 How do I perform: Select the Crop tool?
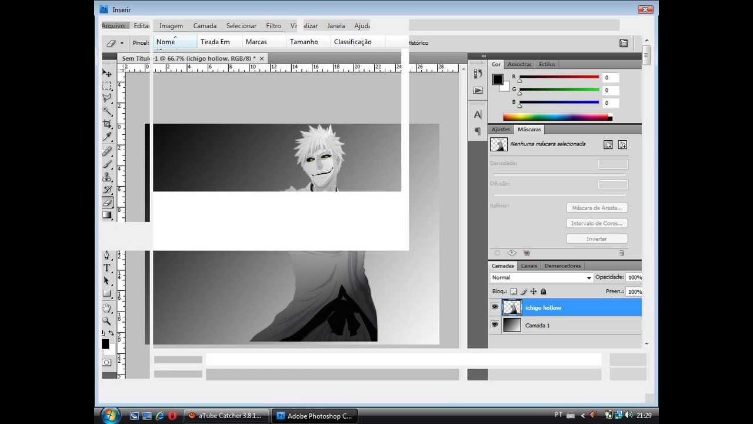[107, 124]
